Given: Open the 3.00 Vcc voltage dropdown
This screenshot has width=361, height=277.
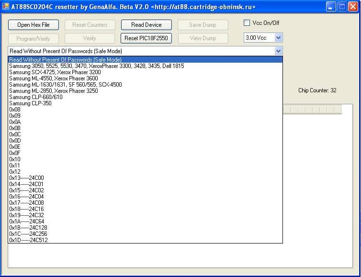Looking at the screenshot, I should point(278,38).
